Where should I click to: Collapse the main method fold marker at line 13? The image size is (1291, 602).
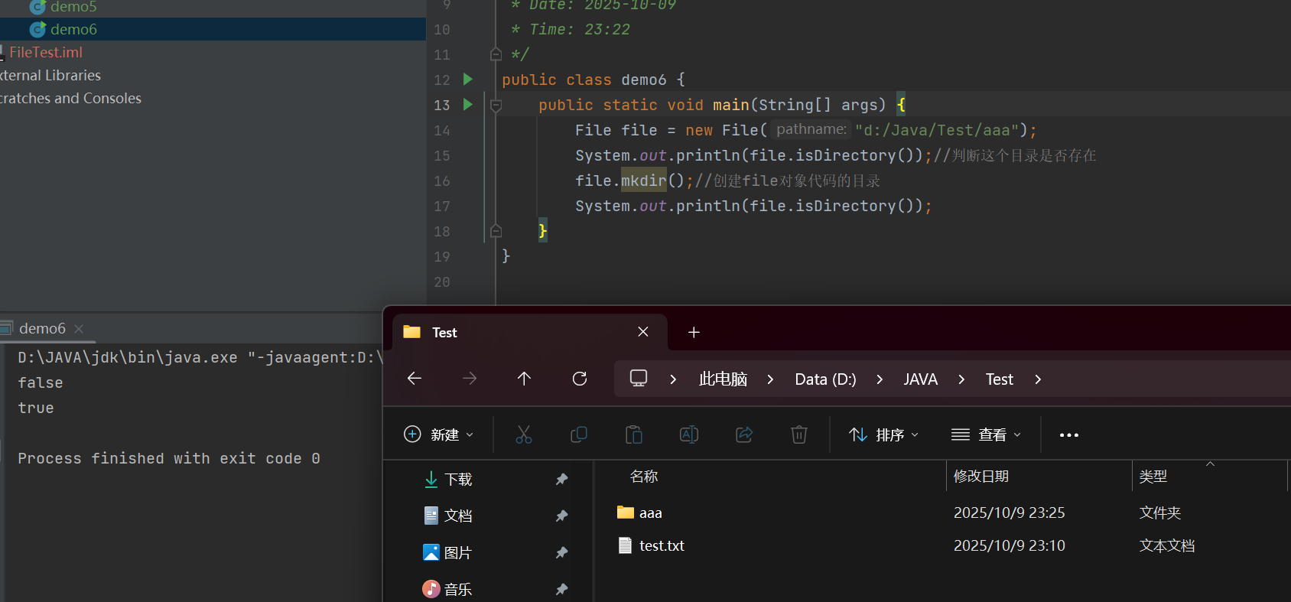[x=496, y=105]
